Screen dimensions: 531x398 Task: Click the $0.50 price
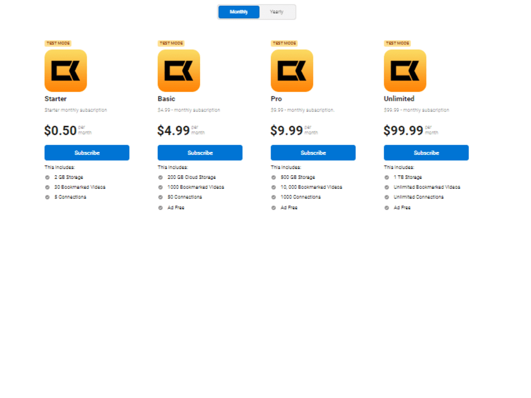click(x=61, y=131)
